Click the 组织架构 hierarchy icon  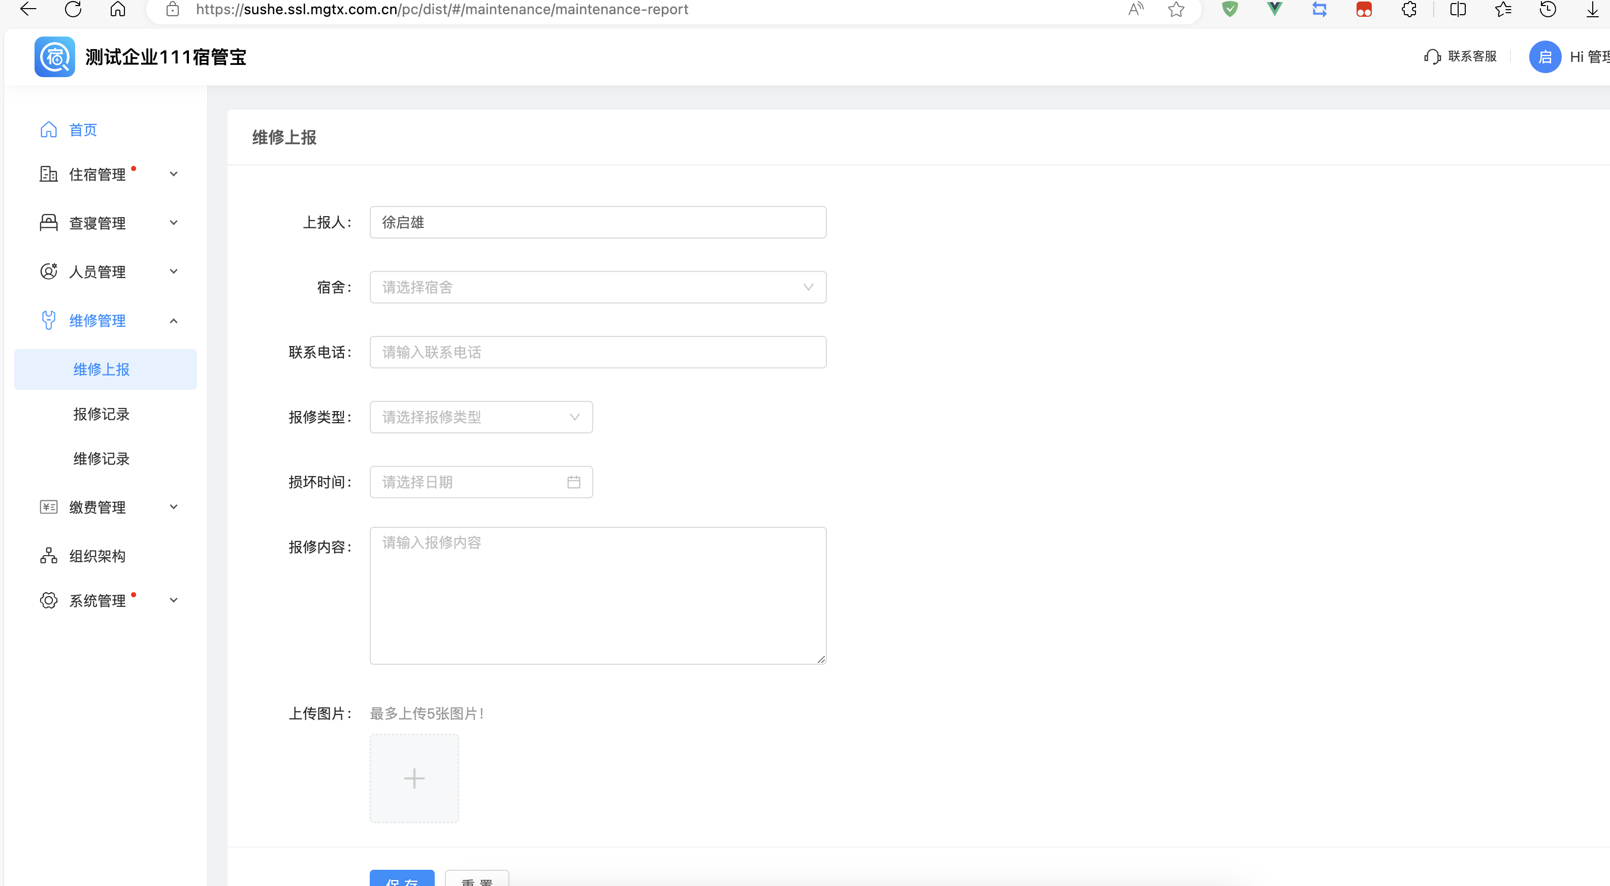[x=49, y=555]
